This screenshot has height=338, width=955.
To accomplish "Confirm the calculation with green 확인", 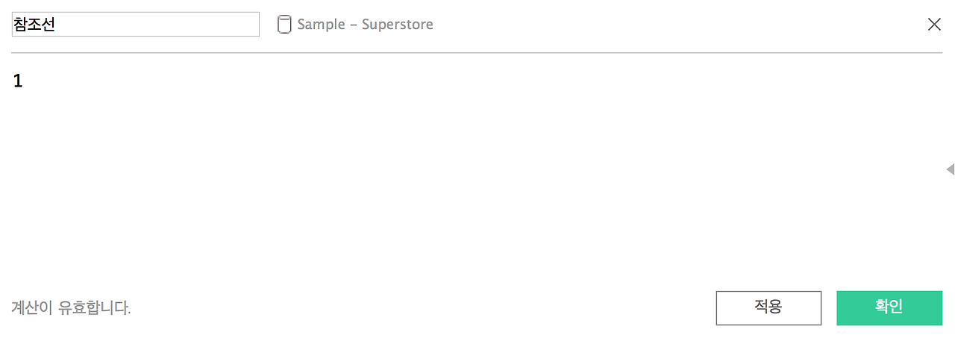I will pyautogui.click(x=889, y=307).
